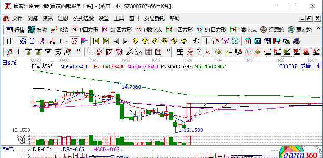
Task: Open the 浏览 menu
Action: click(x=33, y=19)
